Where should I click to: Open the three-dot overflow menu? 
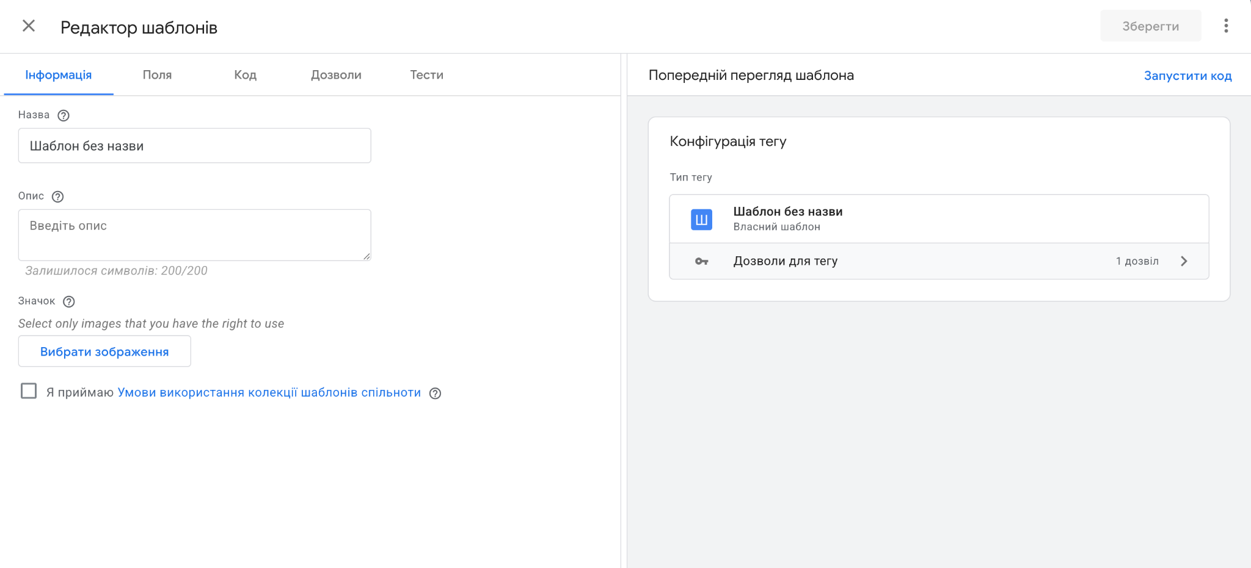pyautogui.click(x=1225, y=26)
